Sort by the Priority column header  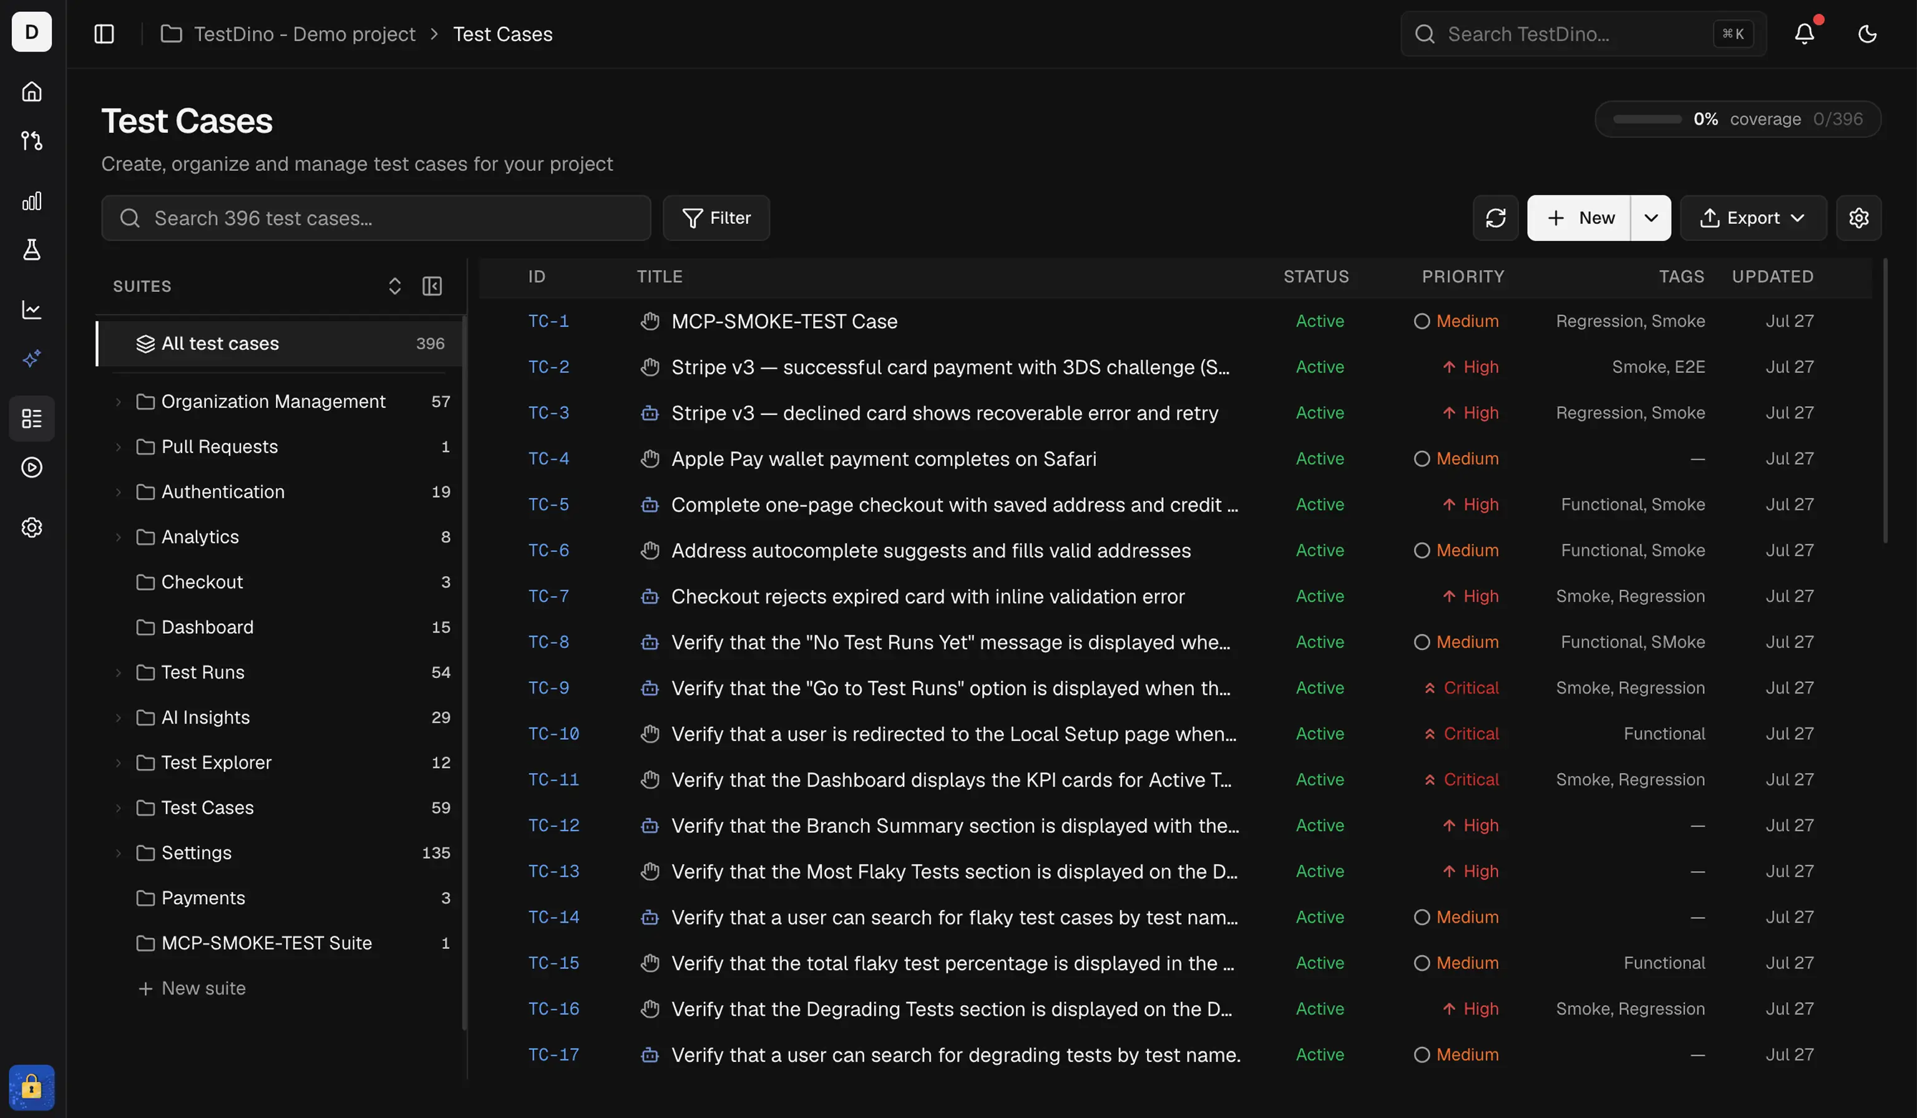click(1463, 277)
